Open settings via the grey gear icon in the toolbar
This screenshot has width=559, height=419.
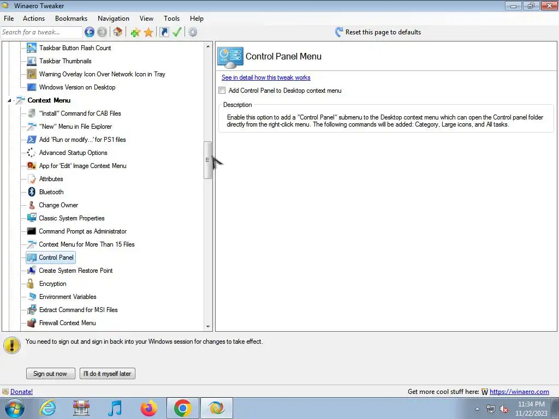point(193,32)
